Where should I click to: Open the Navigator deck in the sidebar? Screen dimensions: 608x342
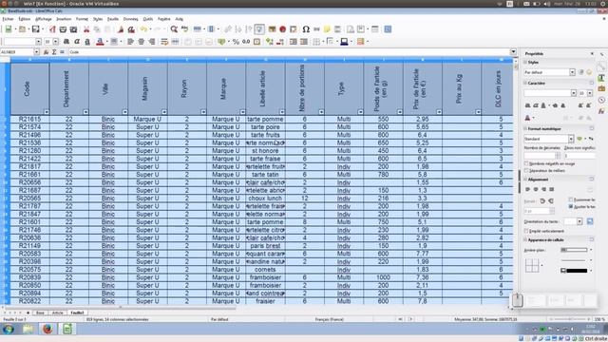[601, 100]
